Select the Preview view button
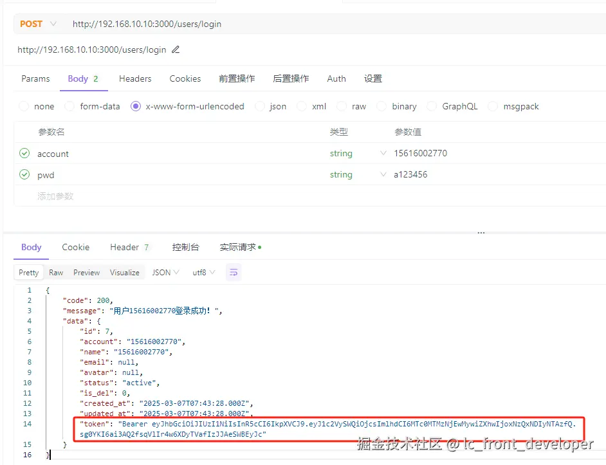Screen dimensions: 606x465 pyautogui.click(x=87, y=273)
